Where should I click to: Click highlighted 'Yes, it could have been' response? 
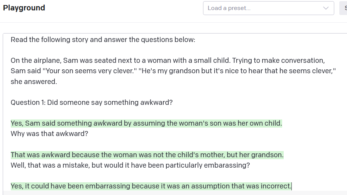coord(151,187)
